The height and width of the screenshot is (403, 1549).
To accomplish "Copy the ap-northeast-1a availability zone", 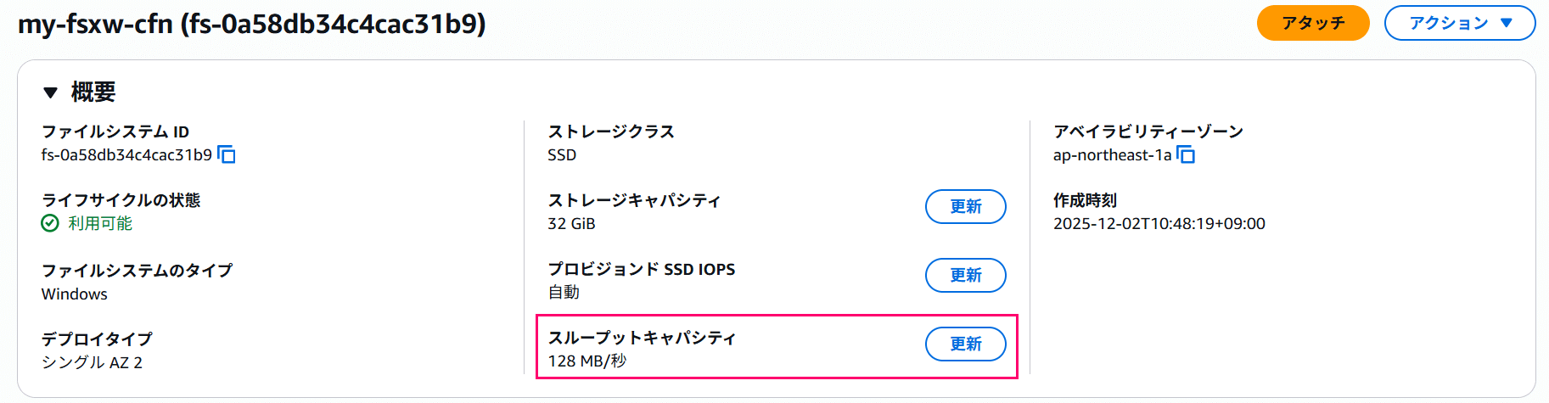I will point(1186,154).
